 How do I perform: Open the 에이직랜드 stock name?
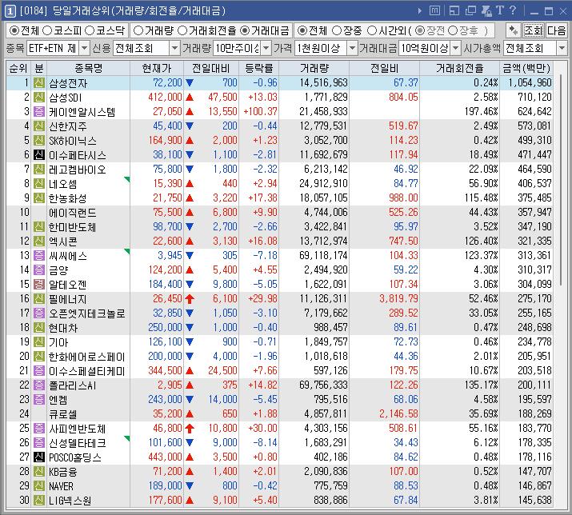(x=73, y=212)
